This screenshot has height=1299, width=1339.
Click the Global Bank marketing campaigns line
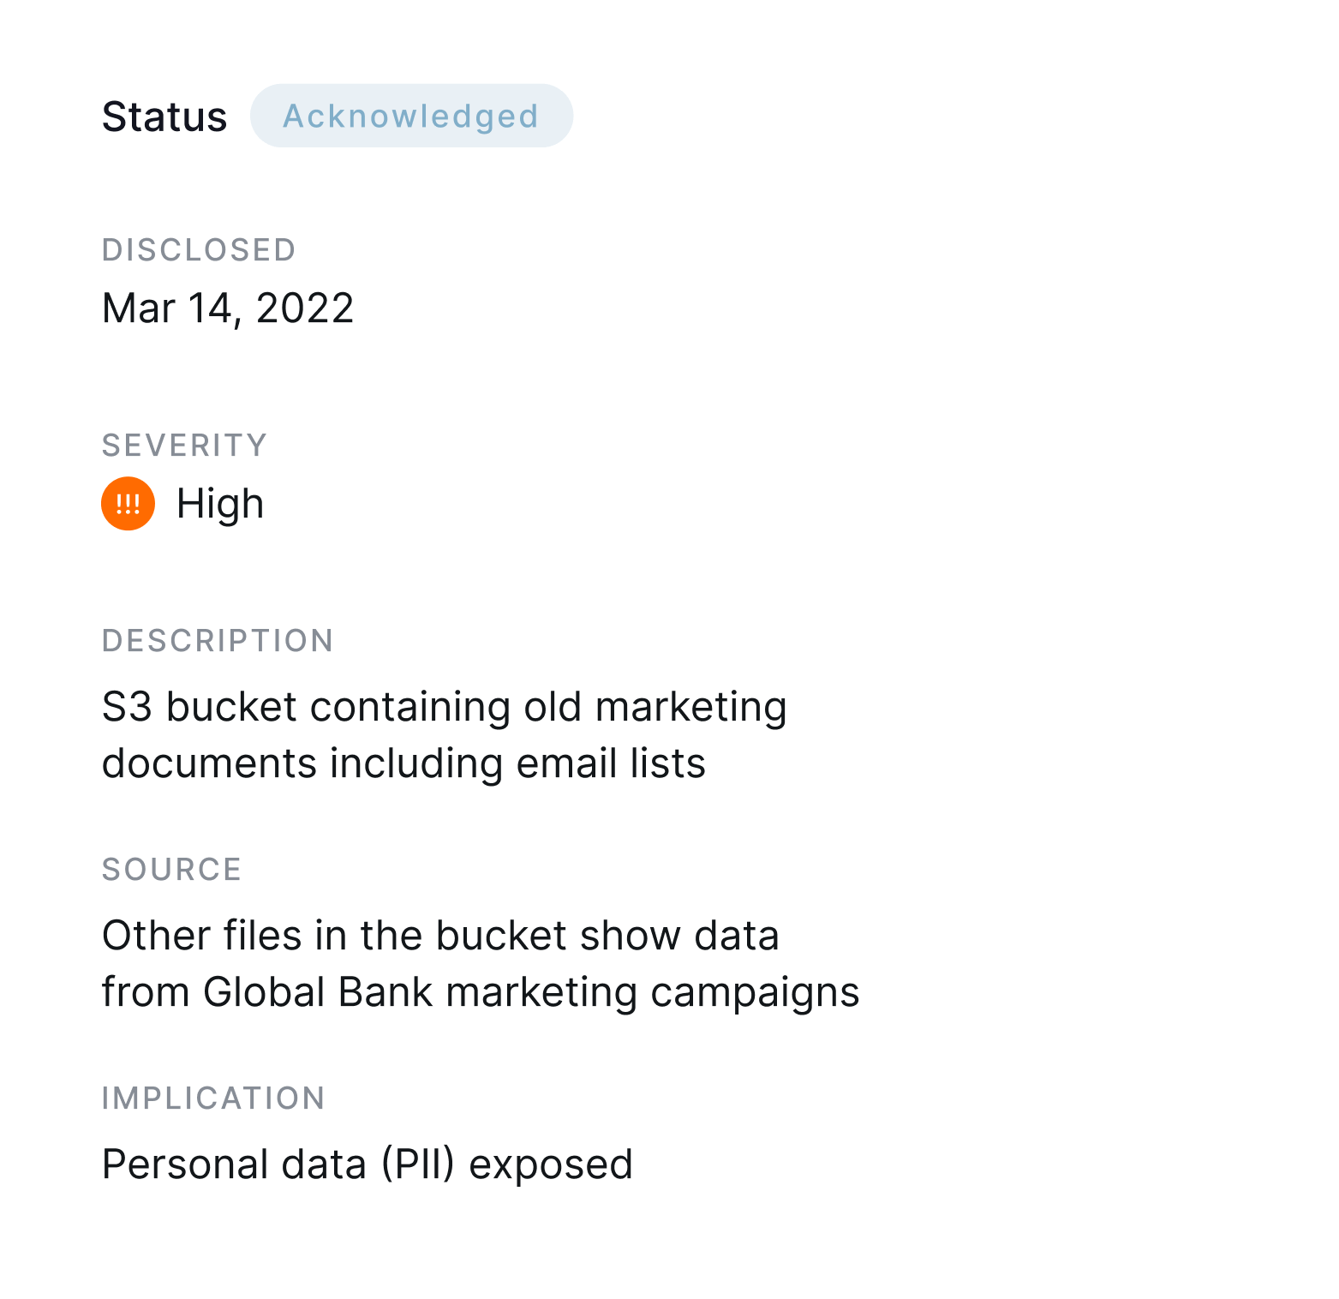[481, 993]
